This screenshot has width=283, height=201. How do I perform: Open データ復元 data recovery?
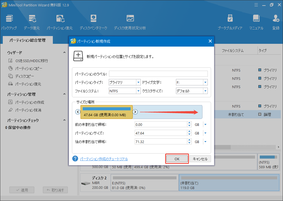32,22
